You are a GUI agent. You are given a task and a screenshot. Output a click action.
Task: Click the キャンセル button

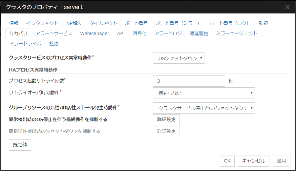pos(253,161)
